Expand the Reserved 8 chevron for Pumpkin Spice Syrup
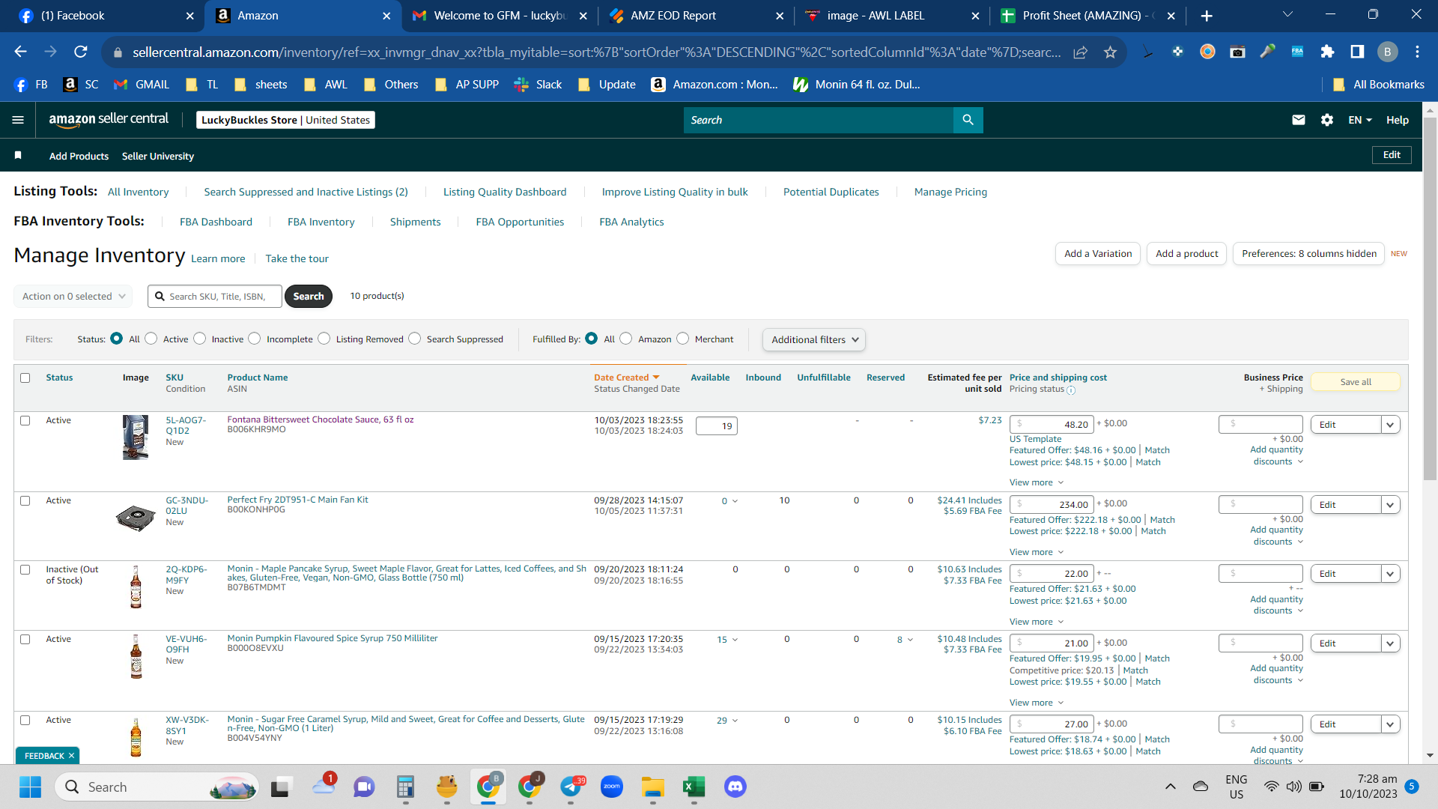1438x809 pixels. click(910, 640)
